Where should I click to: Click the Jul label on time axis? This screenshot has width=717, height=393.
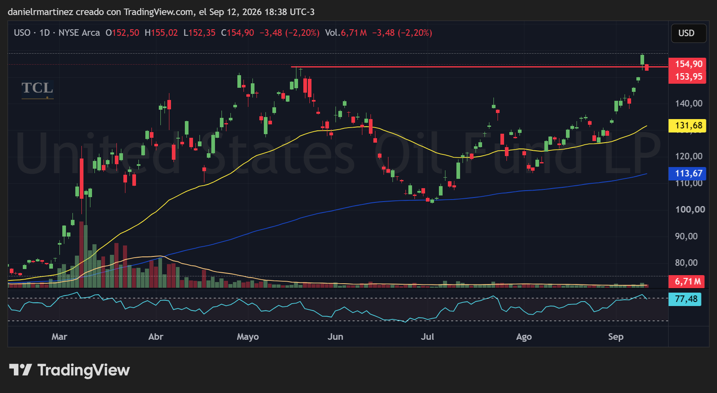(428, 337)
